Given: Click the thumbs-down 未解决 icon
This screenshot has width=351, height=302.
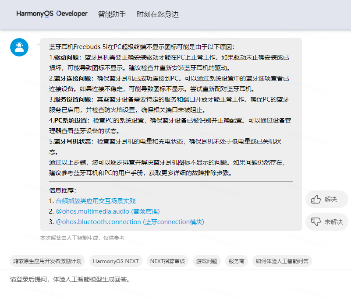Looking at the screenshot, I should click(316, 222).
